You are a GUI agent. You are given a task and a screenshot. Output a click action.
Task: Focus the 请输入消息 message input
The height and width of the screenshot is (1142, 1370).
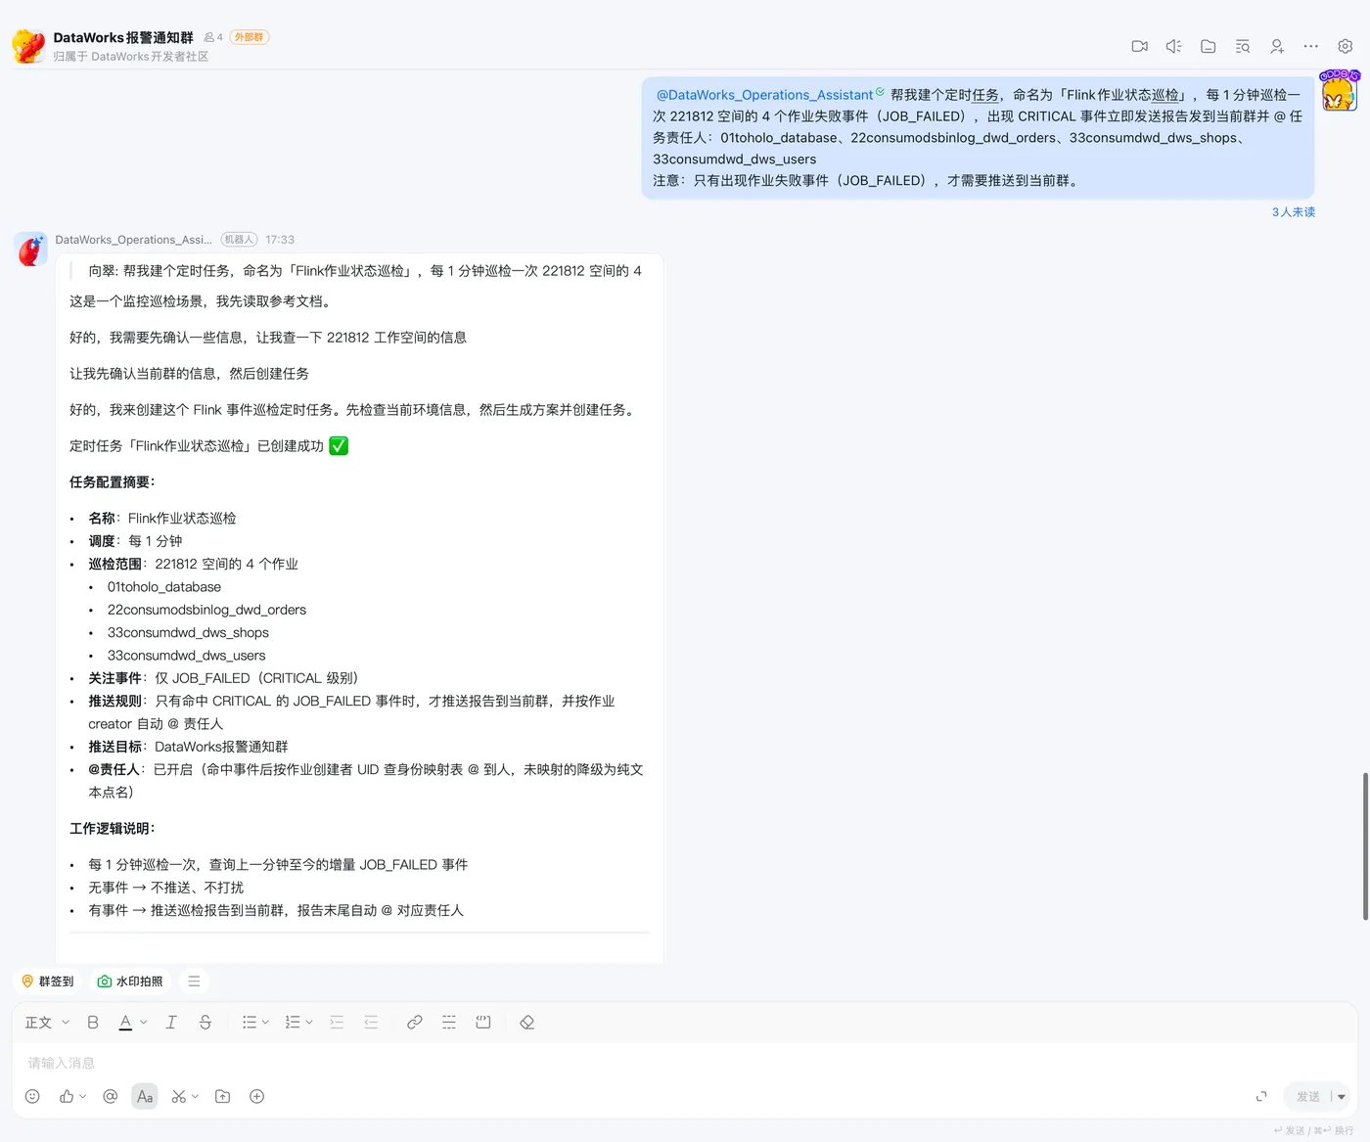pyautogui.click(x=685, y=1063)
